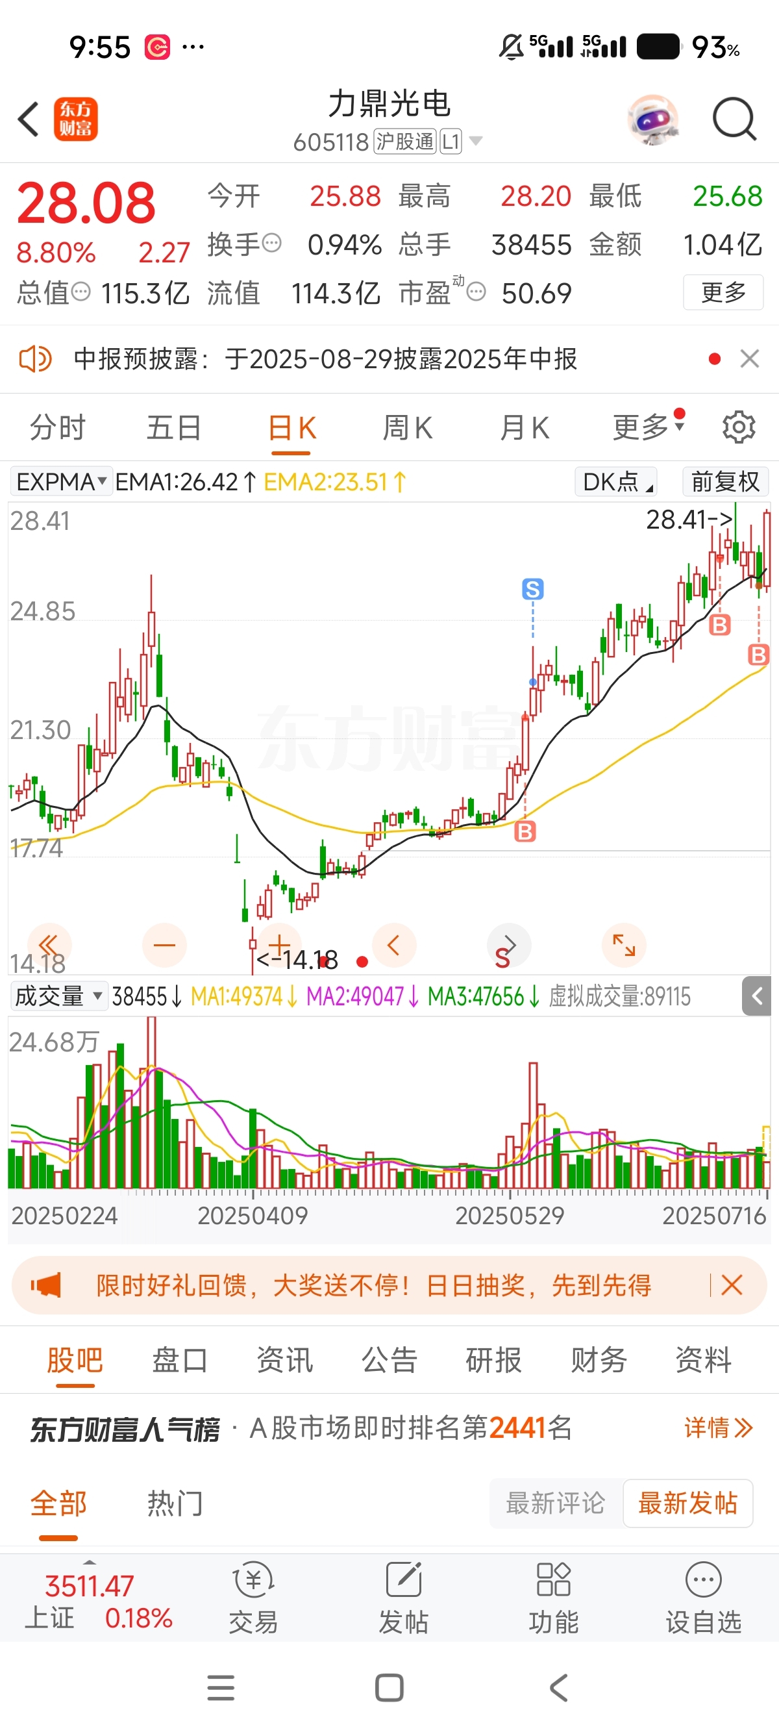
Task: Tap the back arrow at top left
Action: point(29,119)
